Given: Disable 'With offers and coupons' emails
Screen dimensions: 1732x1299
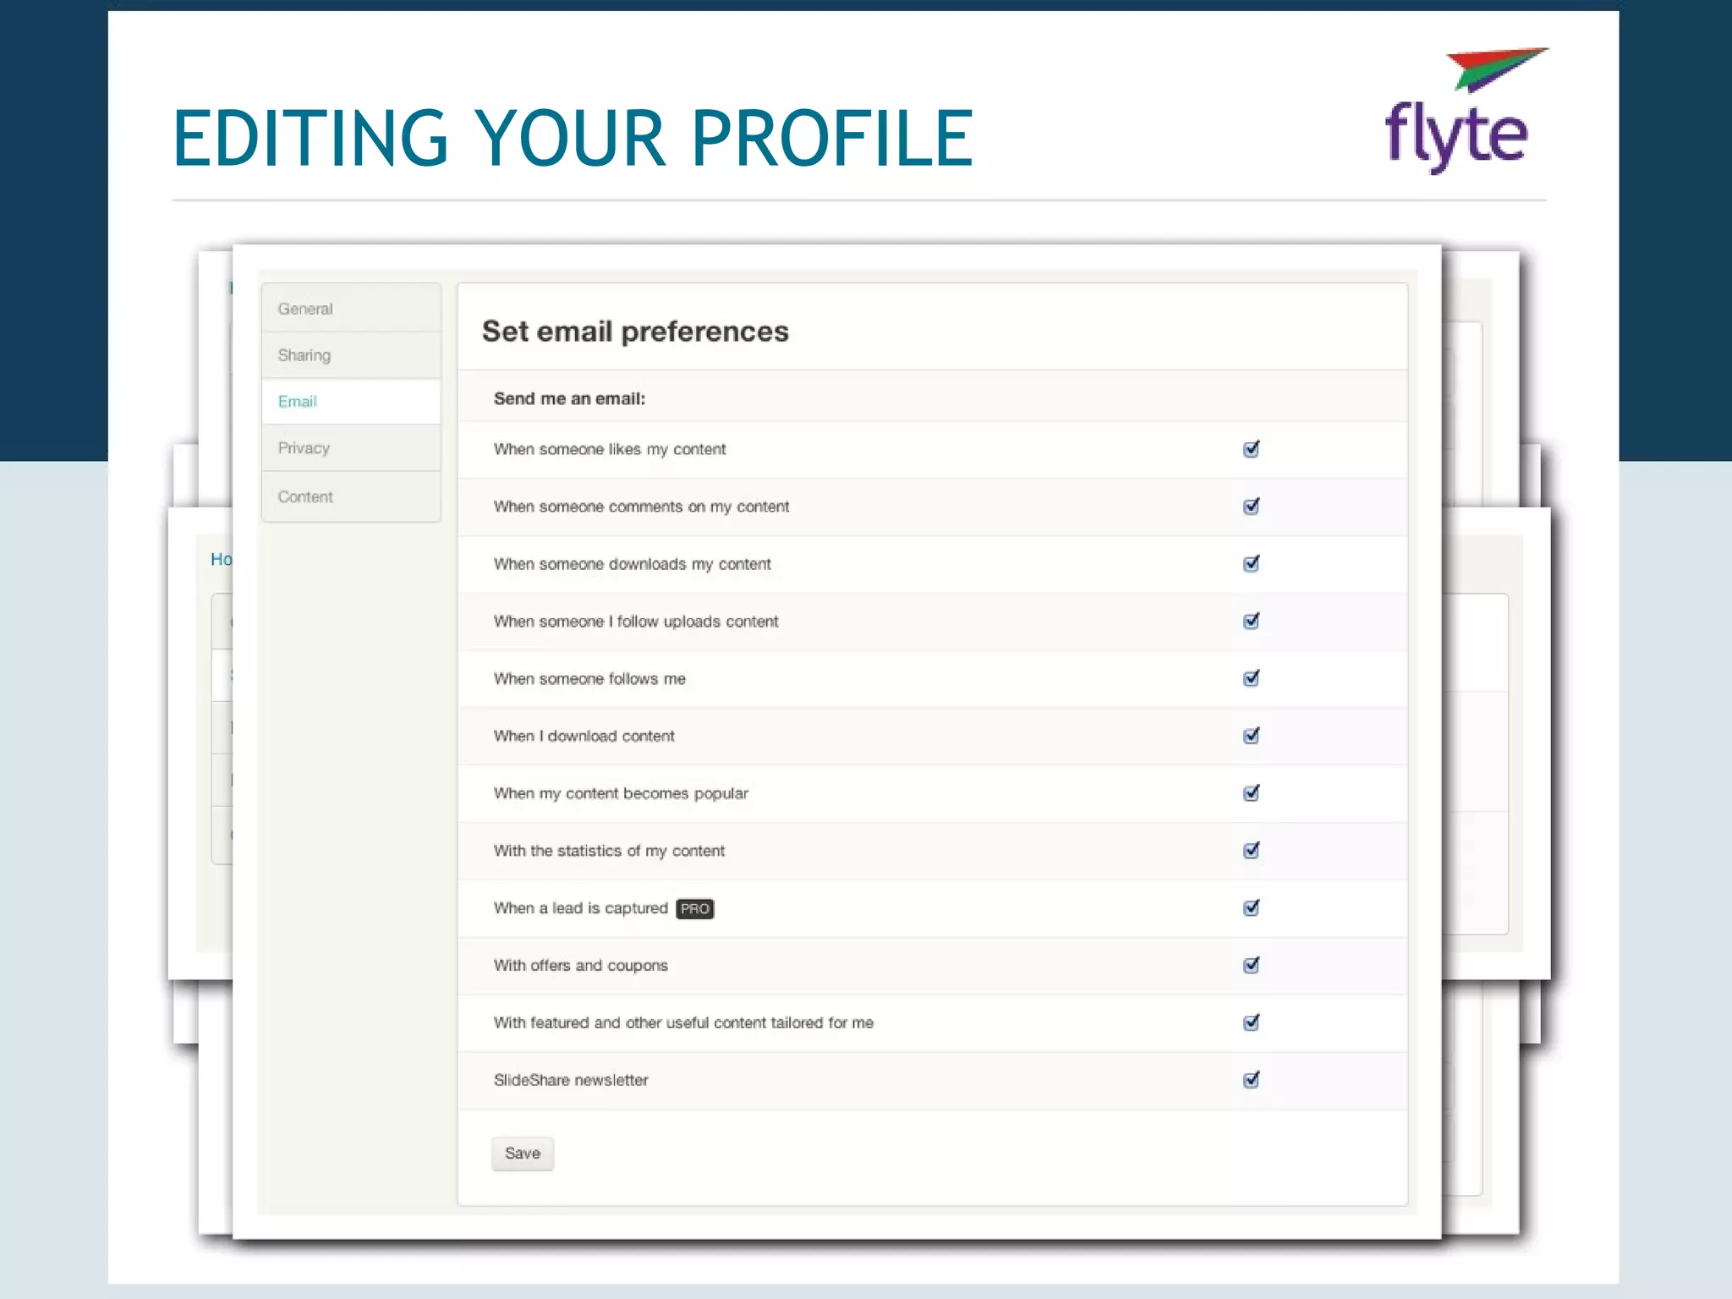Looking at the screenshot, I should point(1251,965).
